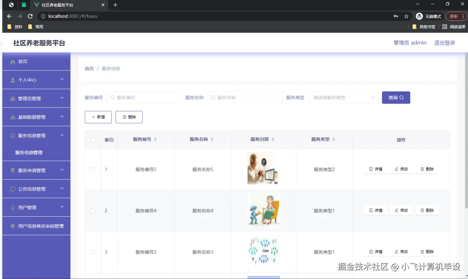Click the page refresh icon in browser toolbar
Image resolution: width=468 pixels, height=279 pixels.
[x=30, y=16]
